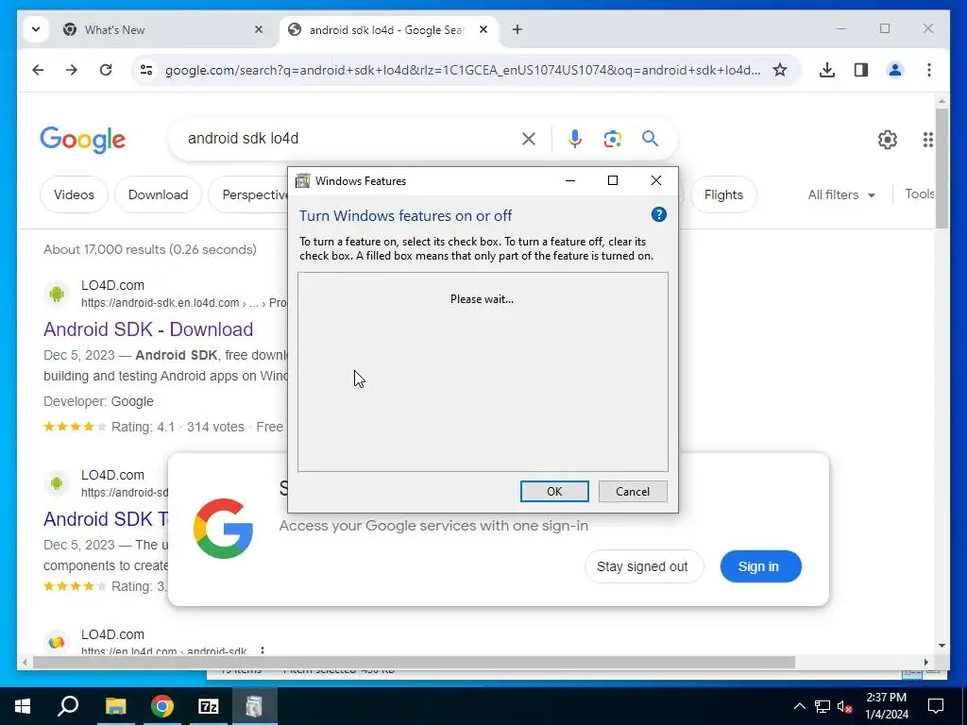Click the page horizontal scrollbar
967x725 pixels.
click(x=414, y=662)
